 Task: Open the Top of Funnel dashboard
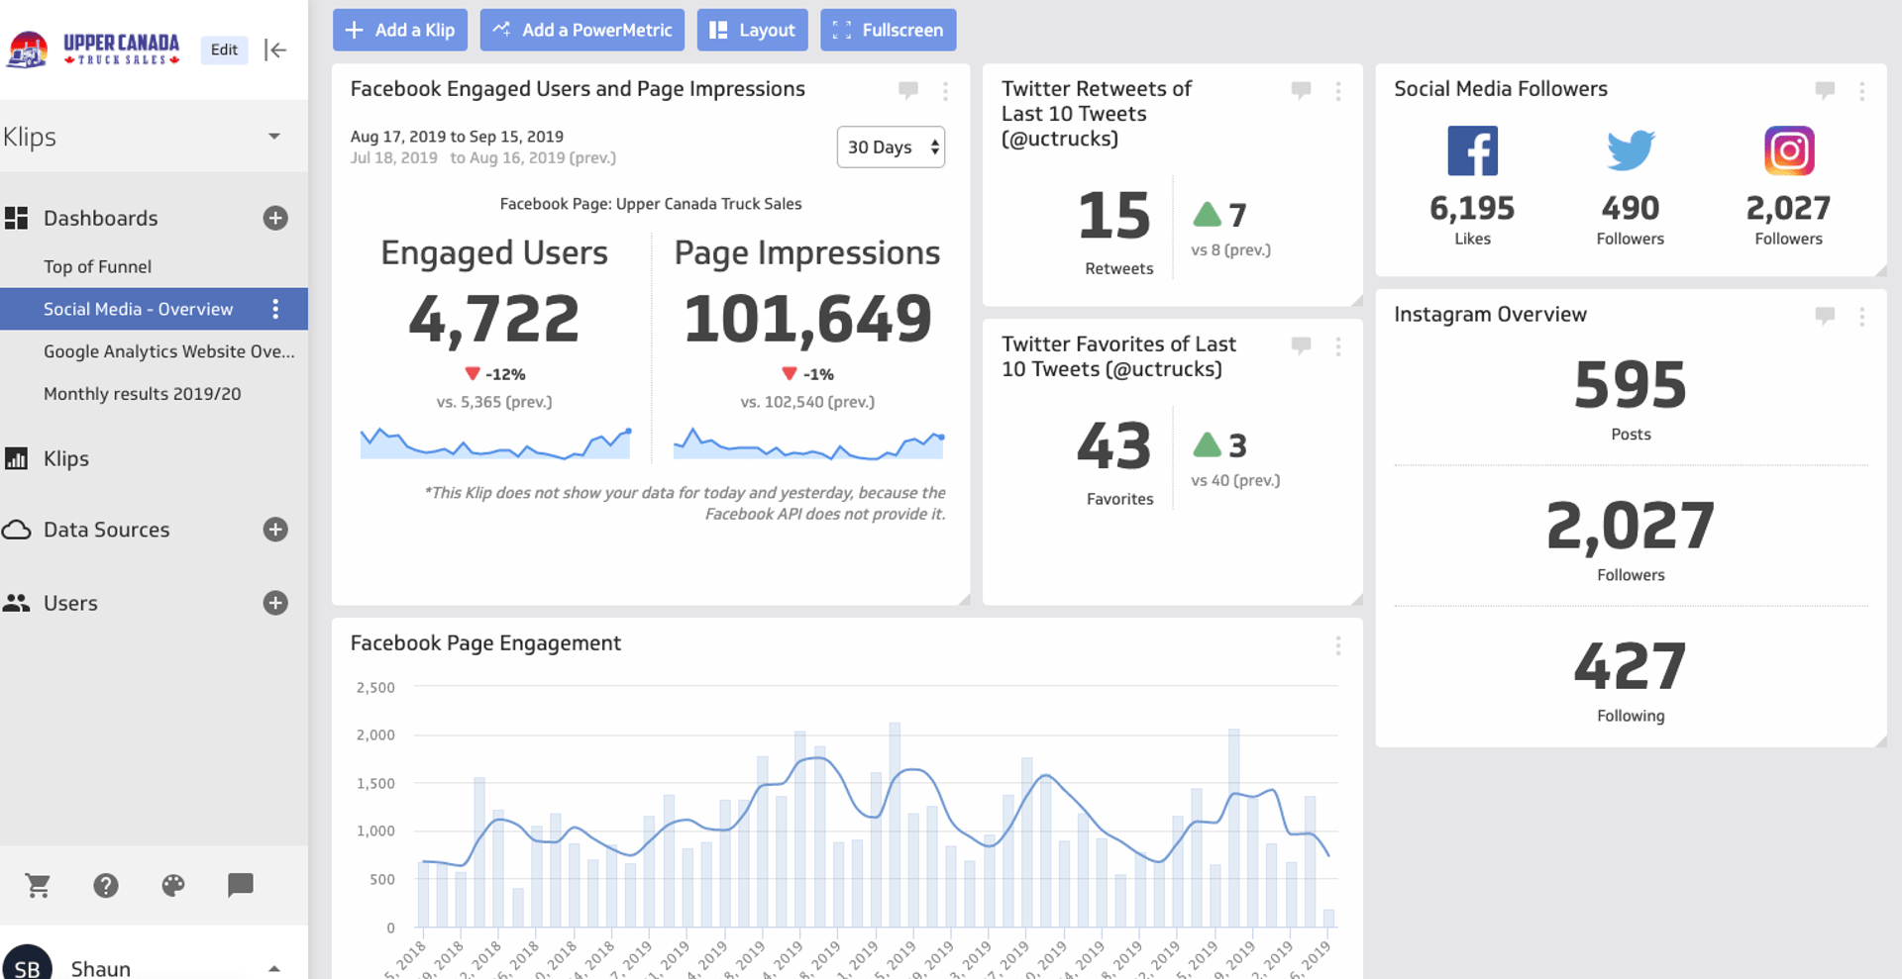pyautogui.click(x=97, y=266)
